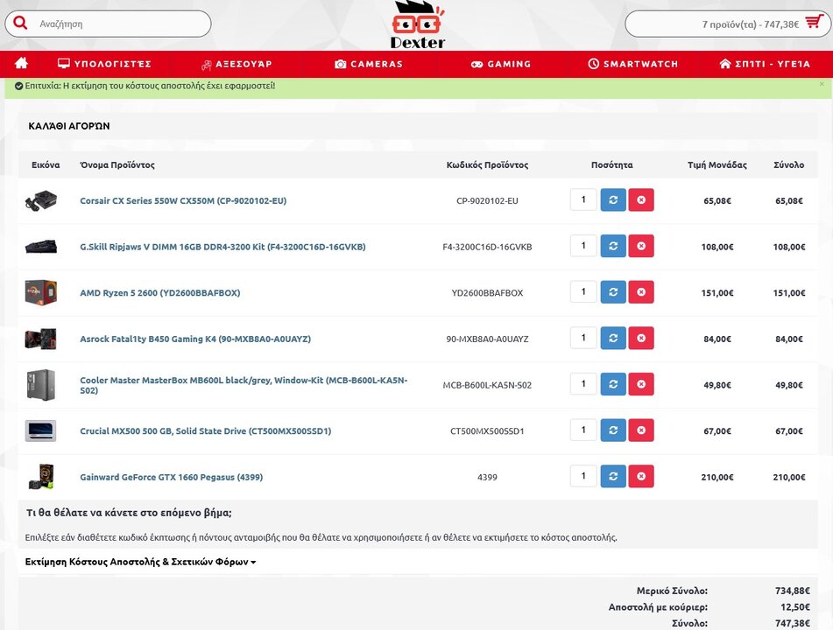Refresh quantity for Cooler Master MasterBox
Image resolution: width=833 pixels, height=630 pixels.
click(613, 384)
